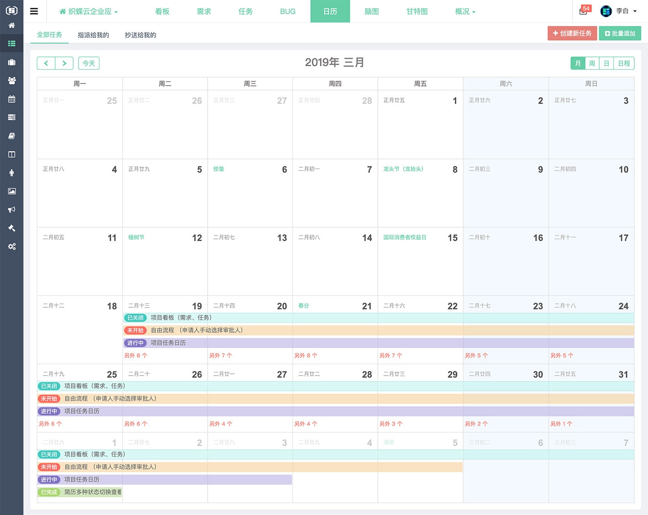648x515 pixels.
Task: Open the 李白 user account dropdown
Action: pyautogui.click(x=626, y=11)
